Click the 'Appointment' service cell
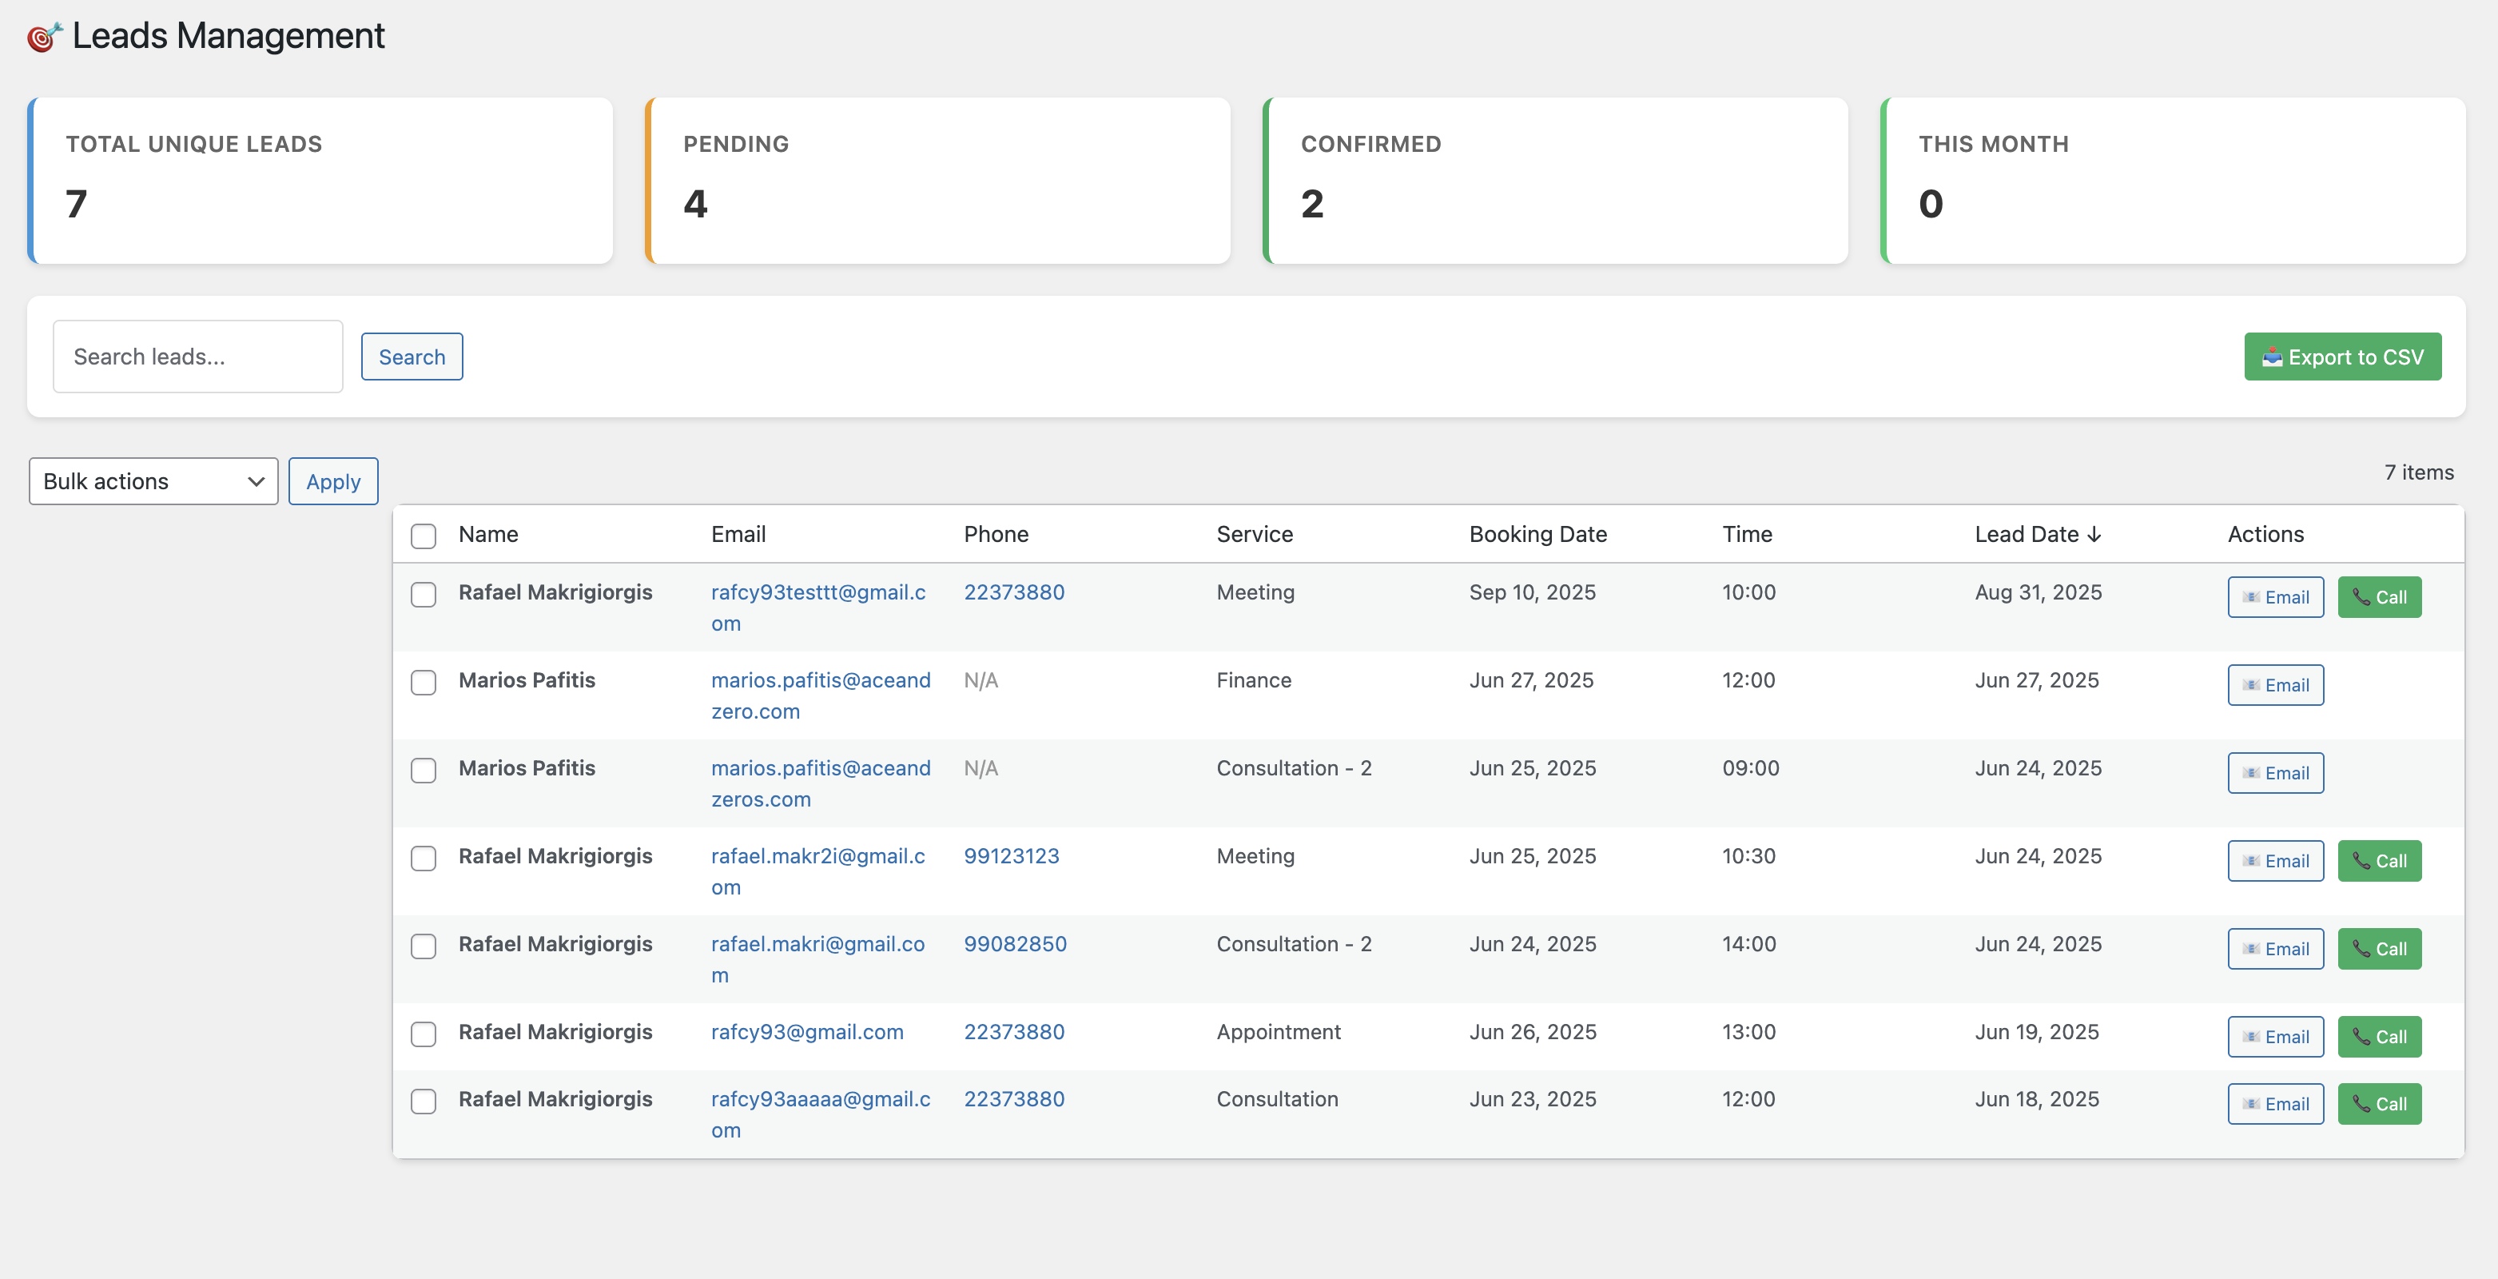 (1278, 1033)
